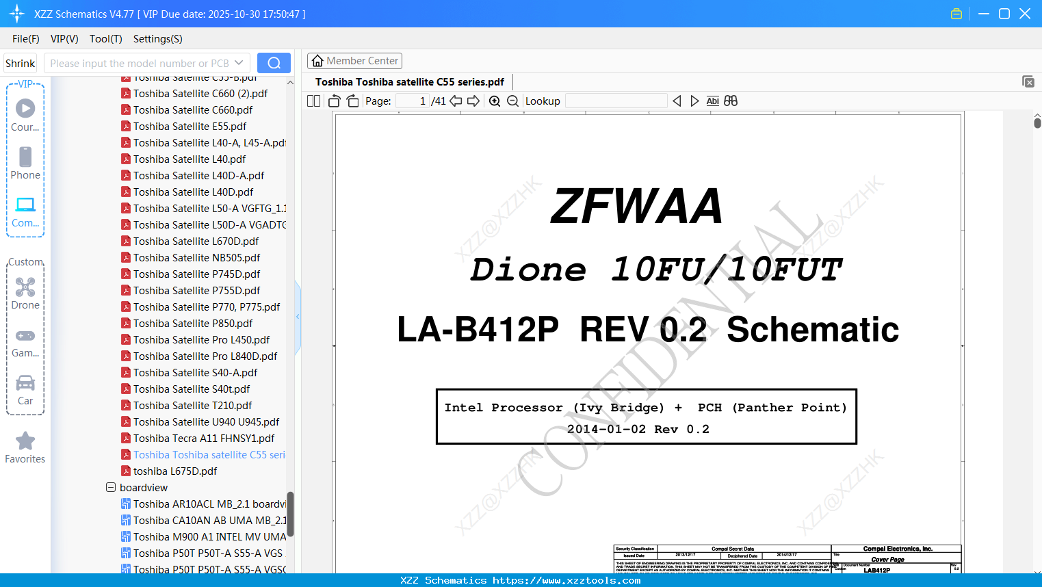1042x587 pixels.
Task: Click the binoculars search icon
Action: (x=731, y=101)
